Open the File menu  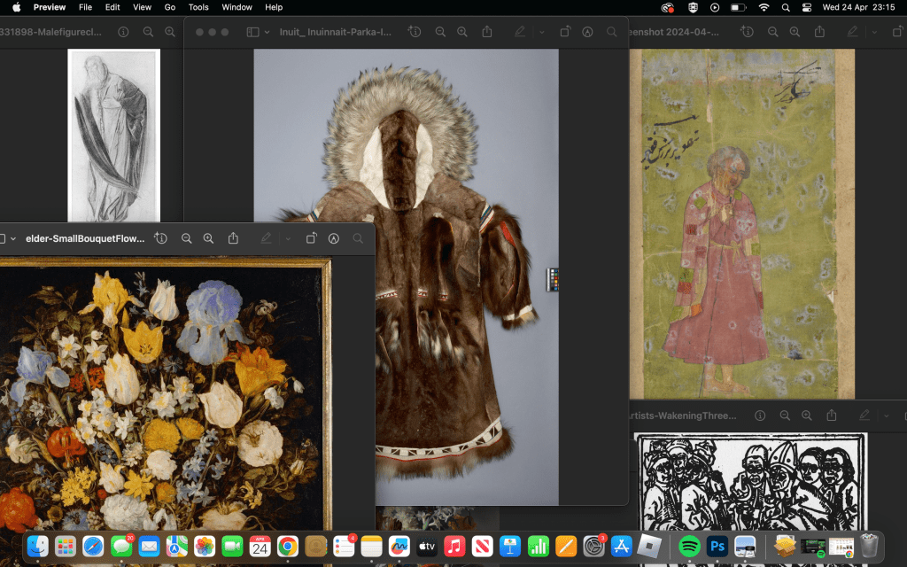(85, 7)
